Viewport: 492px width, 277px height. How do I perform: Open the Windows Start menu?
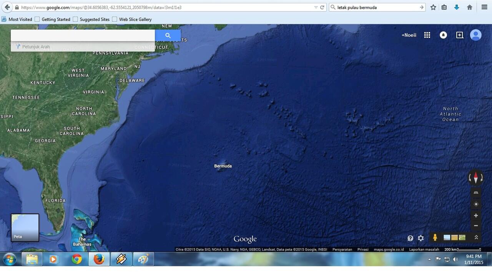(x=9, y=260)
